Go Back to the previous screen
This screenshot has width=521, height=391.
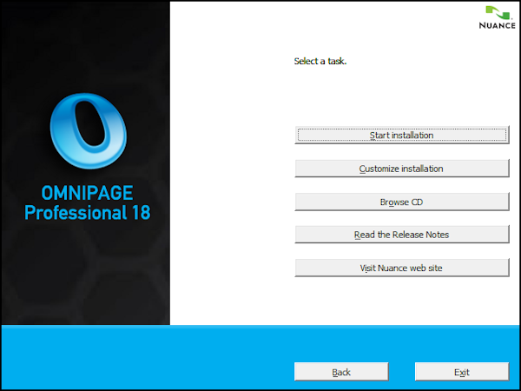click(340, 372)
